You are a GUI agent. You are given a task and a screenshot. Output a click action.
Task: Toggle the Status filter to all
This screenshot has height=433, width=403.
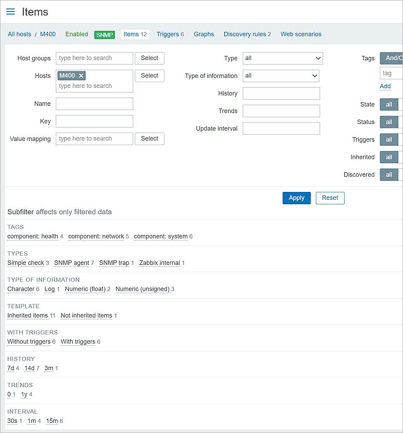[389, 122]
